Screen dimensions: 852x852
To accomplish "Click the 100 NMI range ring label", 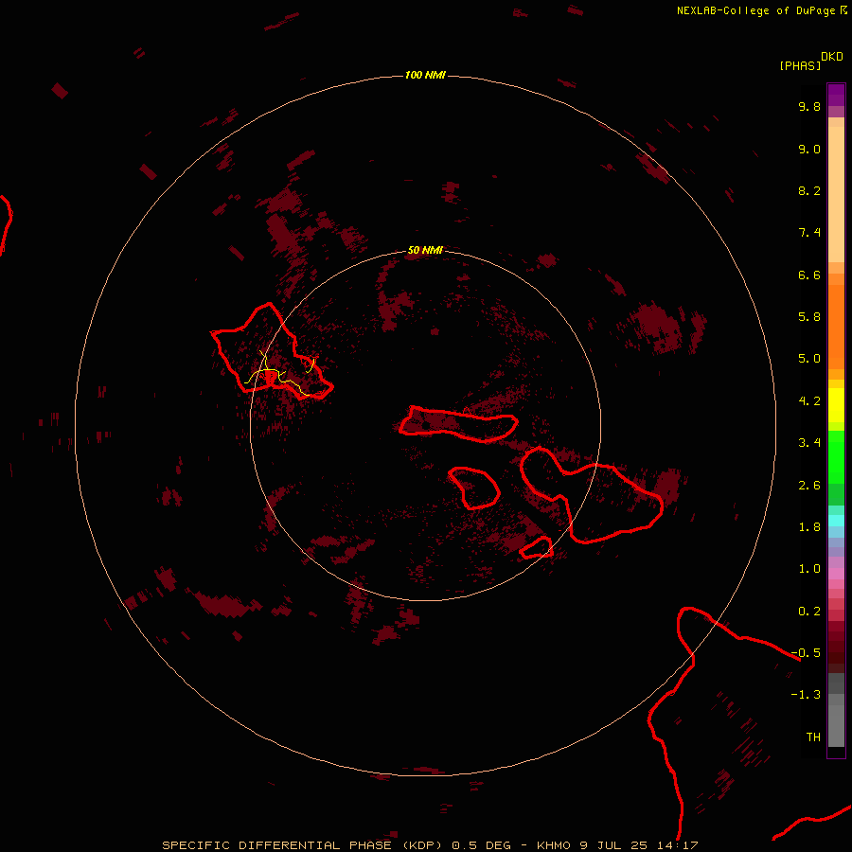I will tap(425, 75).
